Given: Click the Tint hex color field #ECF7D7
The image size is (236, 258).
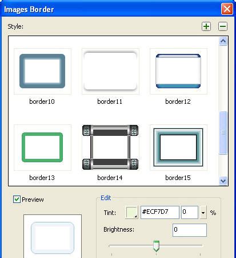Looking at the screenshot, I should 160,212.
